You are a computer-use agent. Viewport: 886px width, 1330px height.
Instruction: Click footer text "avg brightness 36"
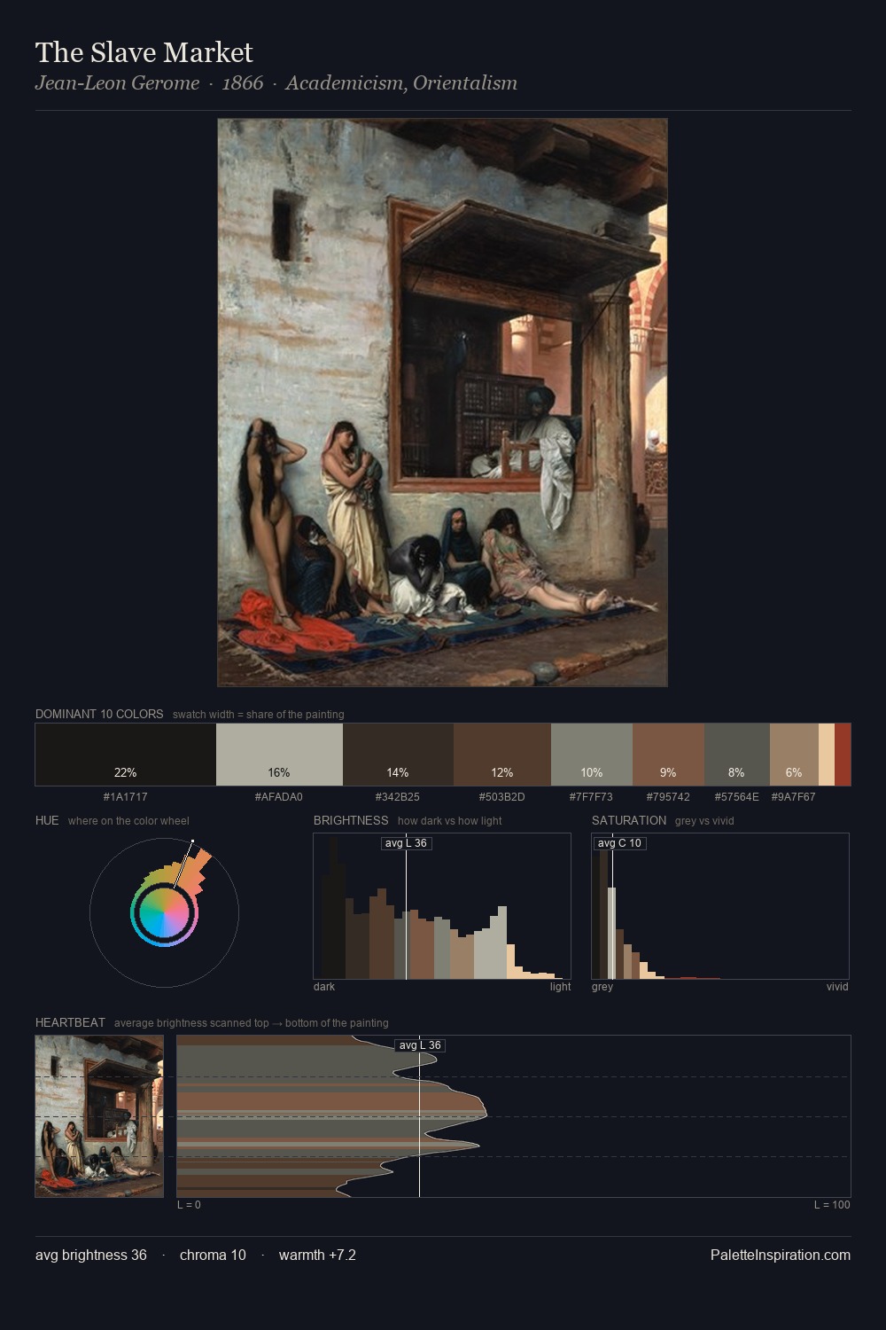pos(91,1256)
